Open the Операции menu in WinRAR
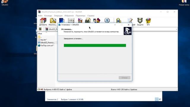 point(58,16)
